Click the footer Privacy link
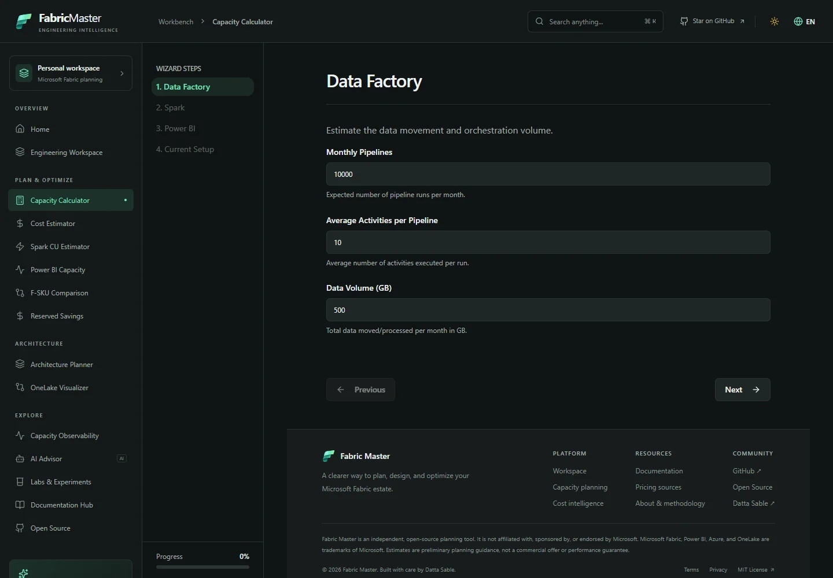The height and width of the screenshot is (578, 833). pos(718,570)
